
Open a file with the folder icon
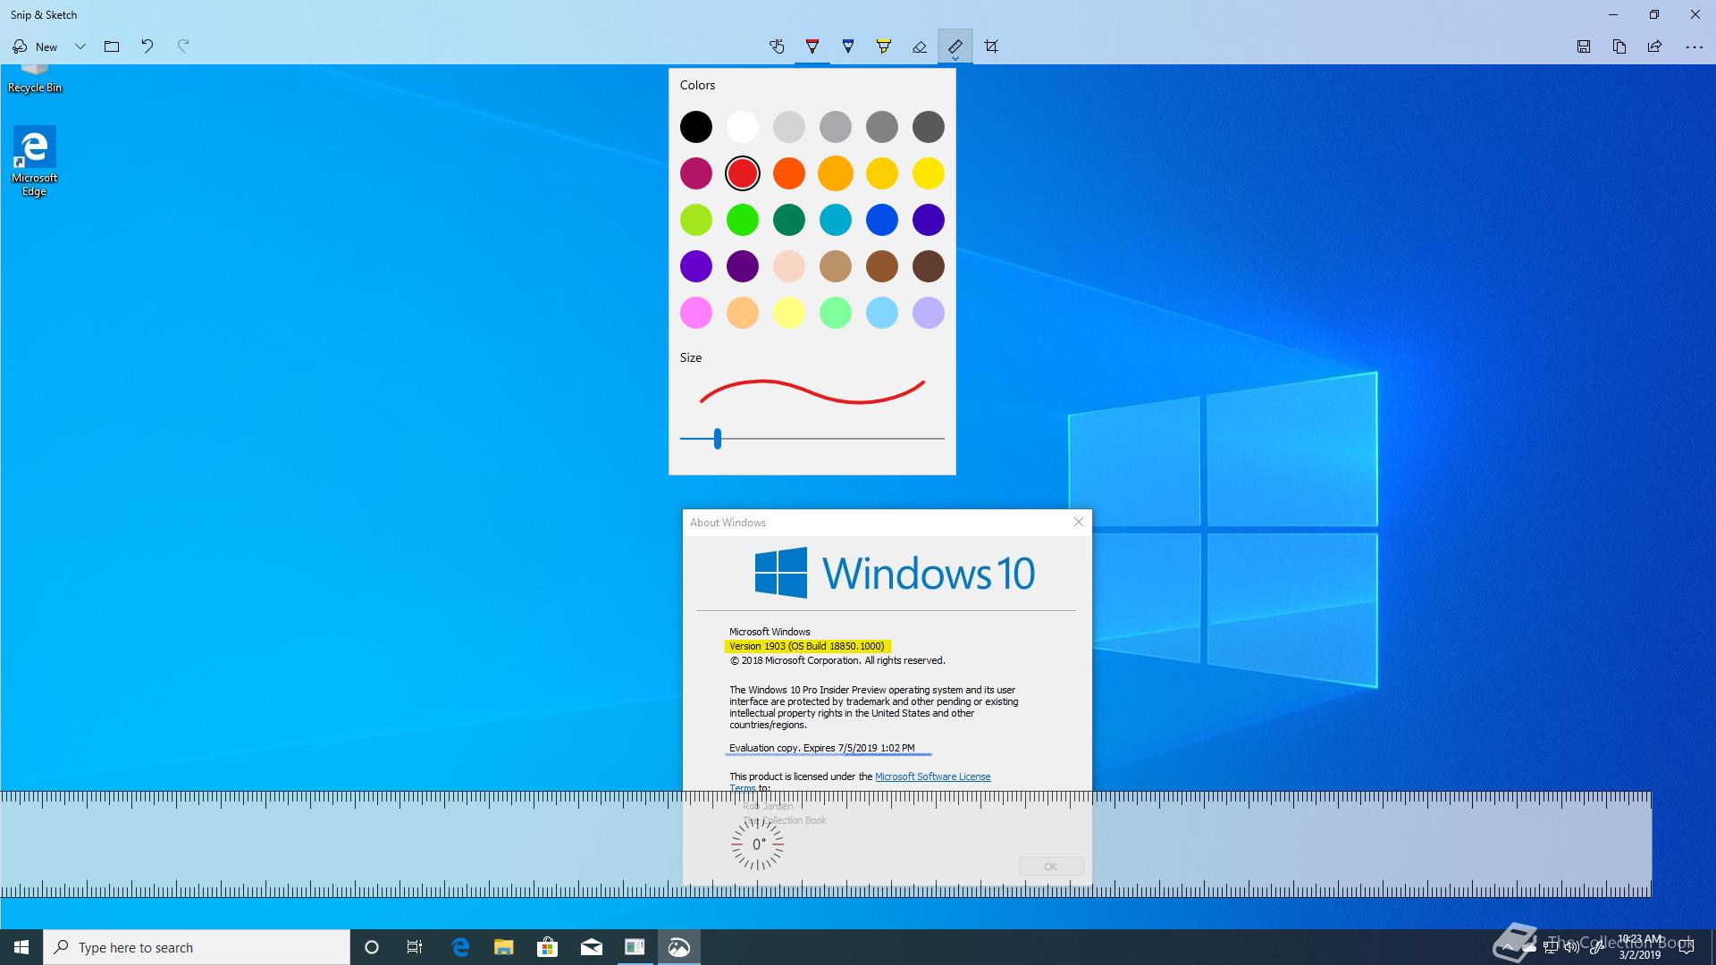point(112,46)
